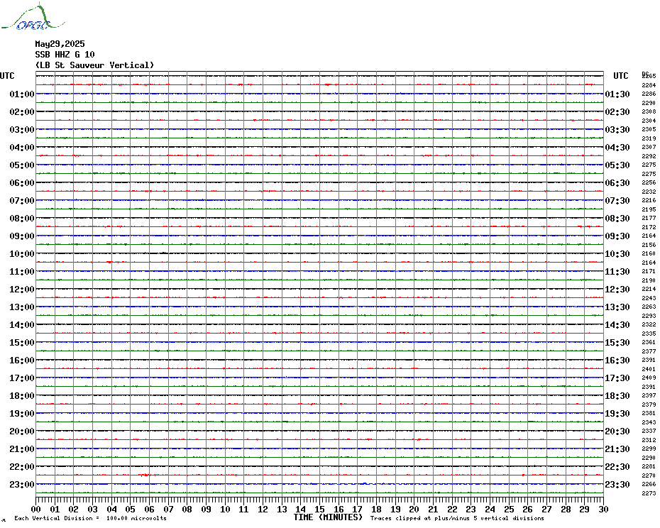This screenshot has width=660, height=528.
Task: Click the 02:30 half-hour label
Action: coord(617,111)
